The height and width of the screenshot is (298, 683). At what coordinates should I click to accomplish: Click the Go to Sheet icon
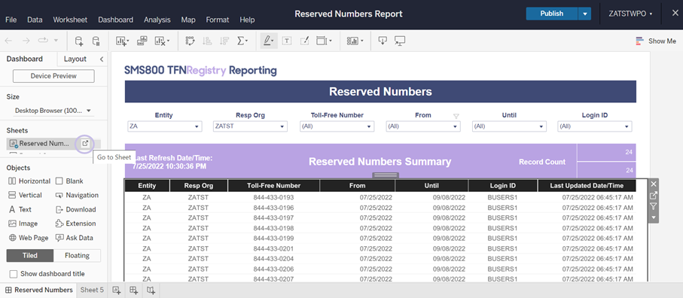coord(85,144)
